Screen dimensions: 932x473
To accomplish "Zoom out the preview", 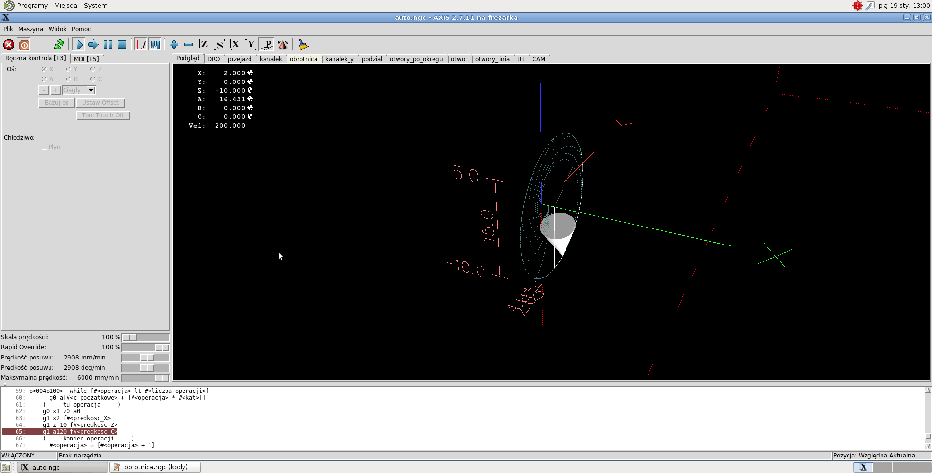I will point(188,45).
